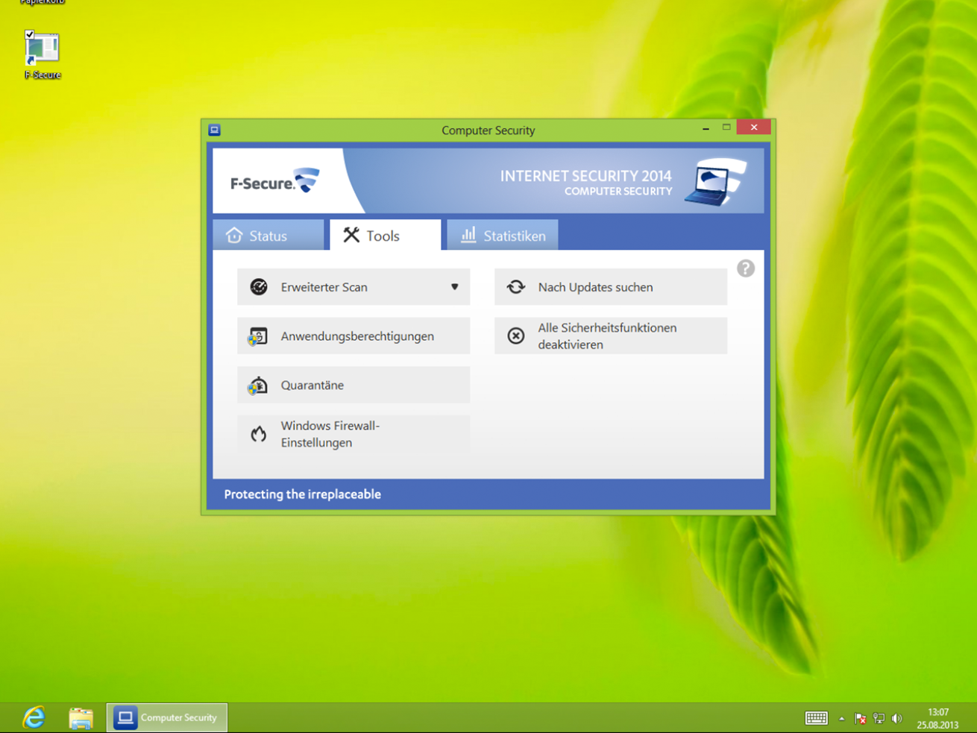The image size is (977, 733).
Task: Close the Computer Security window
Action: [754, 128]
